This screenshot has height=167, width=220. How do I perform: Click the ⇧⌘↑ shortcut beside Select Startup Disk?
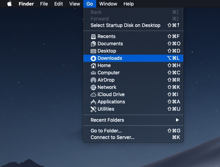coord(173,25)
